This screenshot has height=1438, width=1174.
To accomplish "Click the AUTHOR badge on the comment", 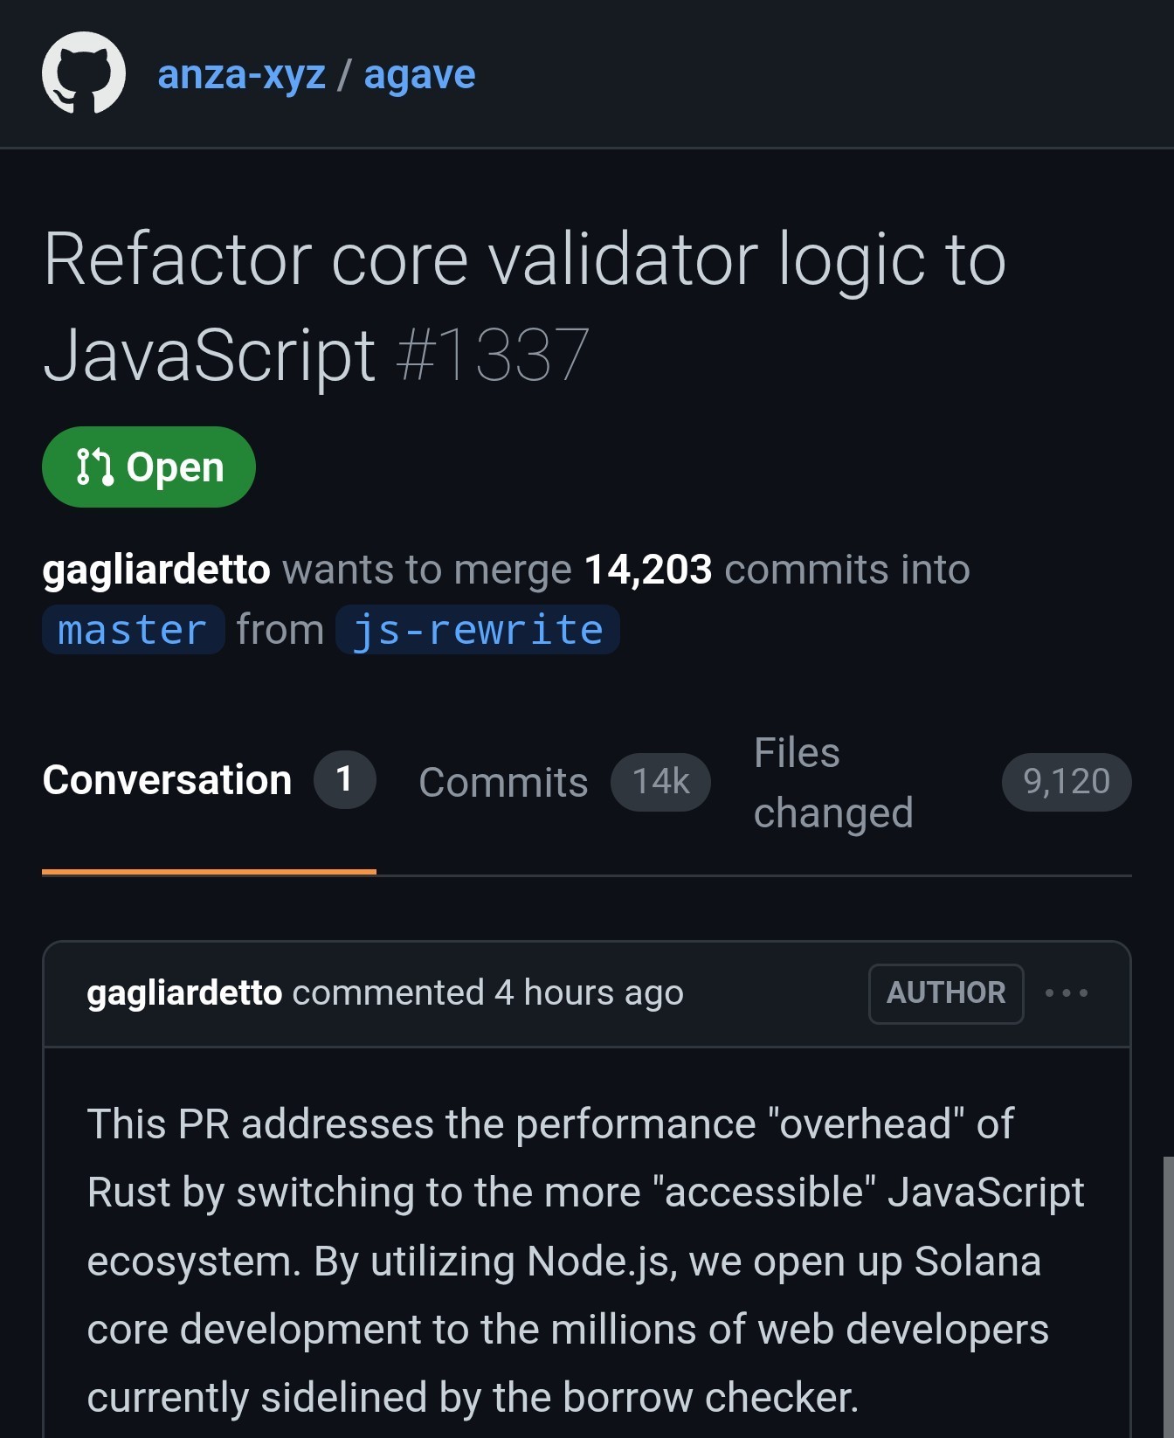I will click(946, 993).
